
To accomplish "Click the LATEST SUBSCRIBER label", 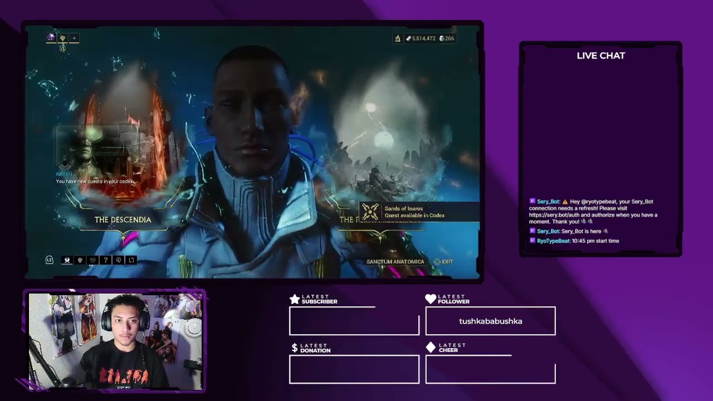I will tap(319, 299).
